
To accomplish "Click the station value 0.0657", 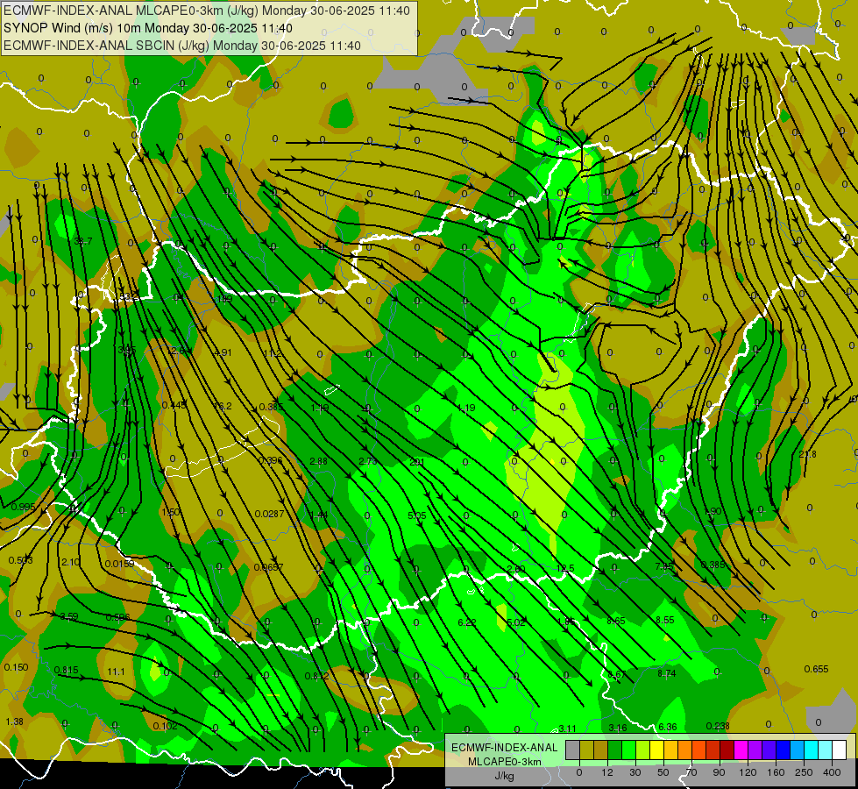I will pyautogui.click(x=269, y=566).
